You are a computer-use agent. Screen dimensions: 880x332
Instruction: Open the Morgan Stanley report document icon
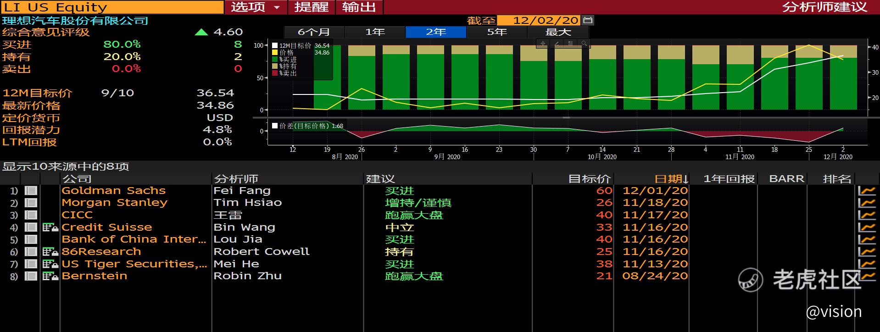pos(31,203)
